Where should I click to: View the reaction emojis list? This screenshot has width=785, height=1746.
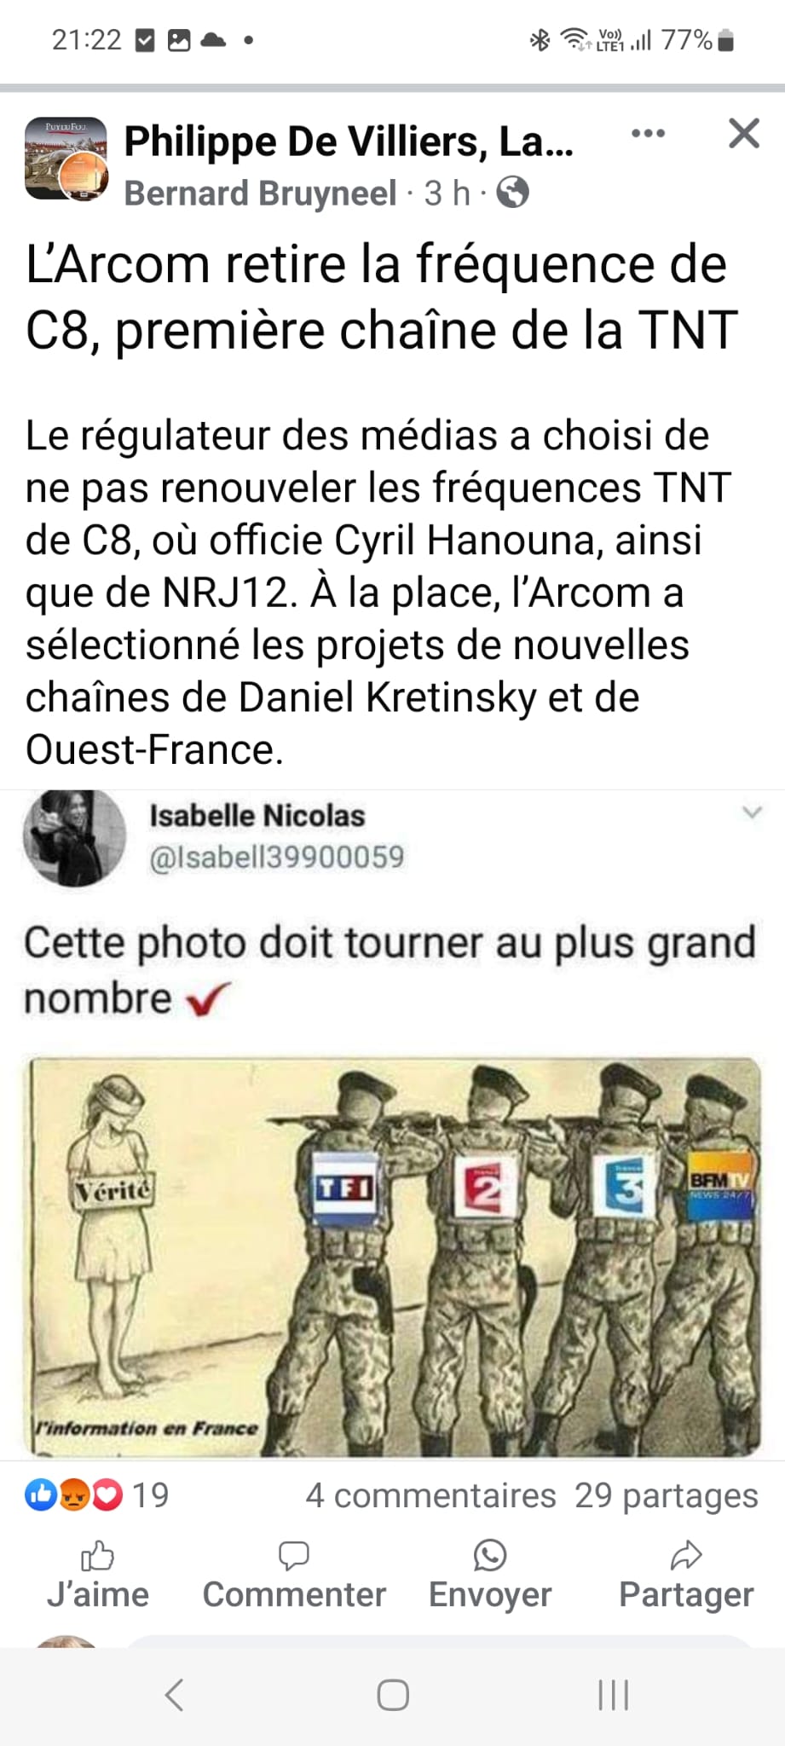tap(74, 1495)
